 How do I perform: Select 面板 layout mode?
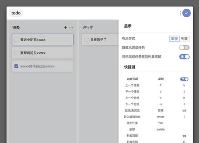pyautogui.click(x=174, y=39)
